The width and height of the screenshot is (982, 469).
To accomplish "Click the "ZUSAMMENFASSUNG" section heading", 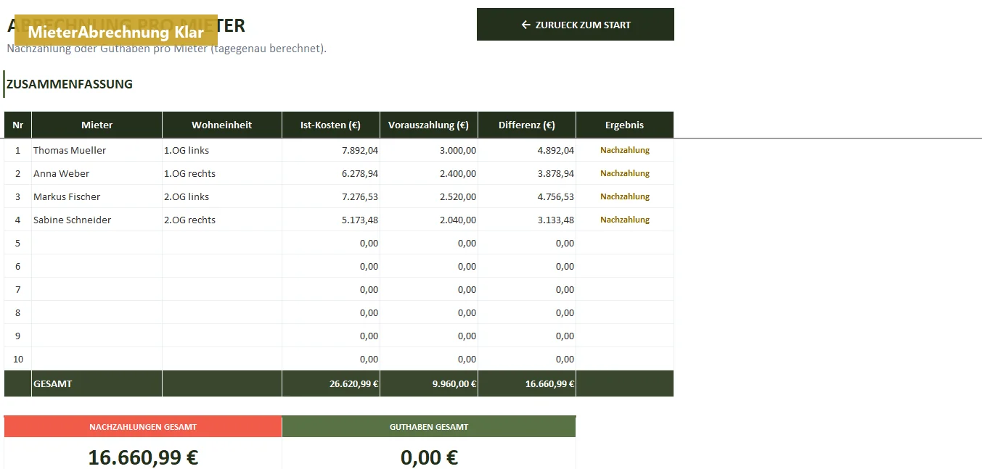I will (70, 84).
